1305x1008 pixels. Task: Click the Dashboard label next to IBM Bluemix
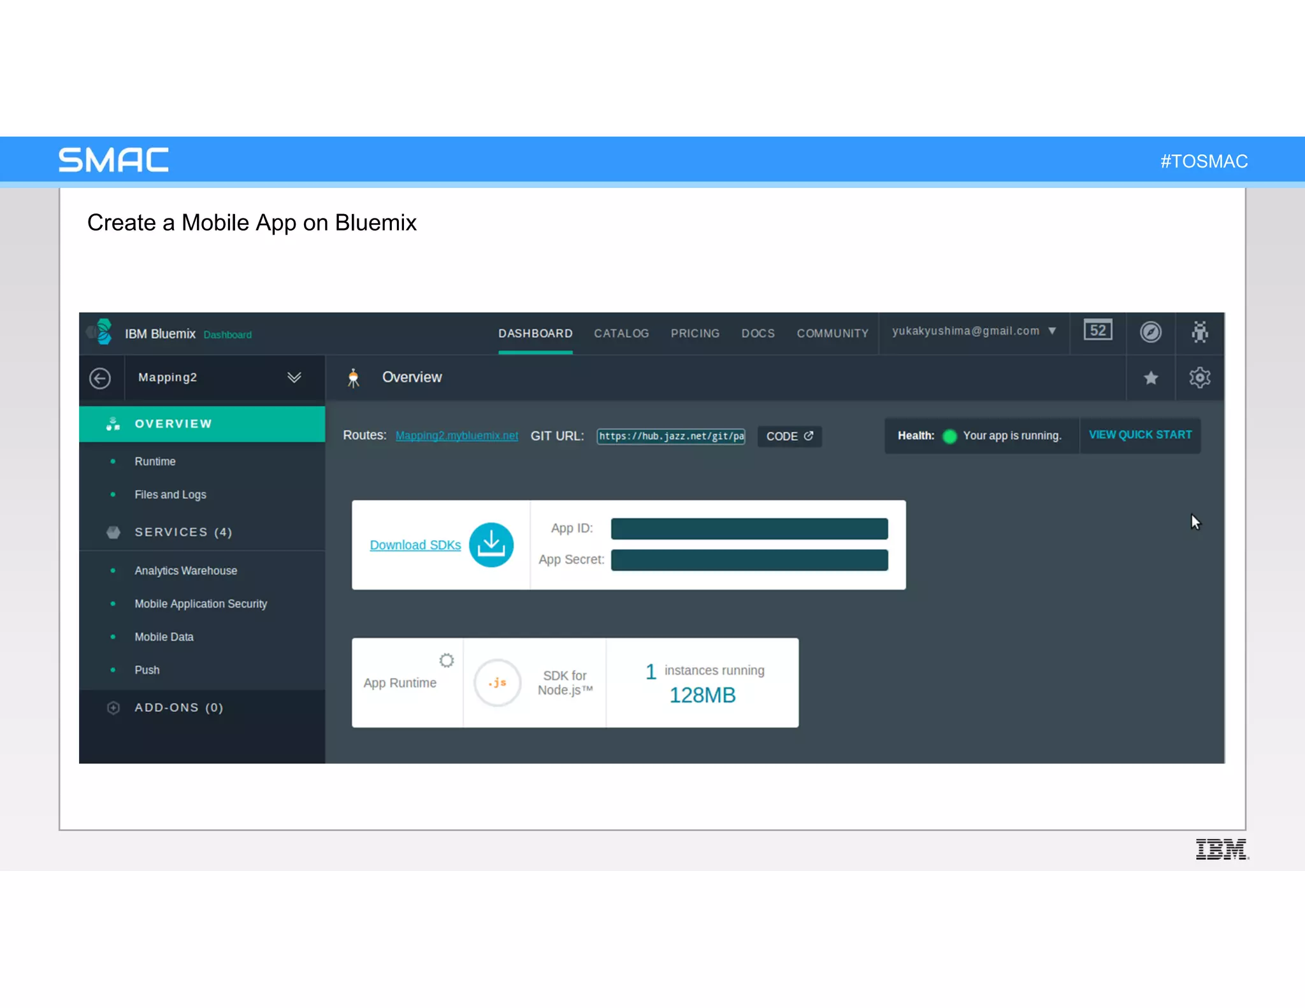227,335
